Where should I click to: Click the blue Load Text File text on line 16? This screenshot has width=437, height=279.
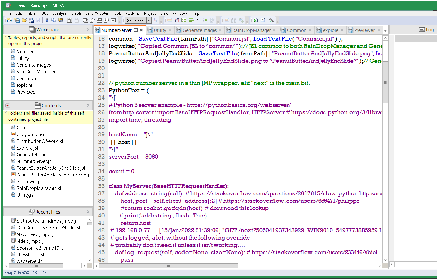coord(273,39)
